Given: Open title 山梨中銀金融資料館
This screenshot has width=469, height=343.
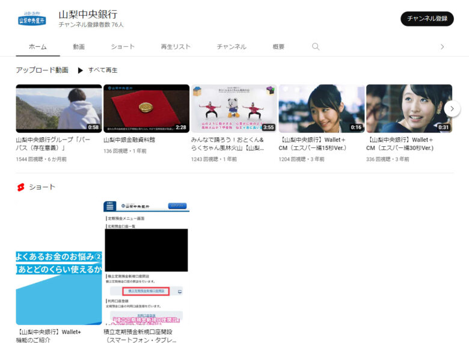Looking at the screenshot, I should 129,140.
